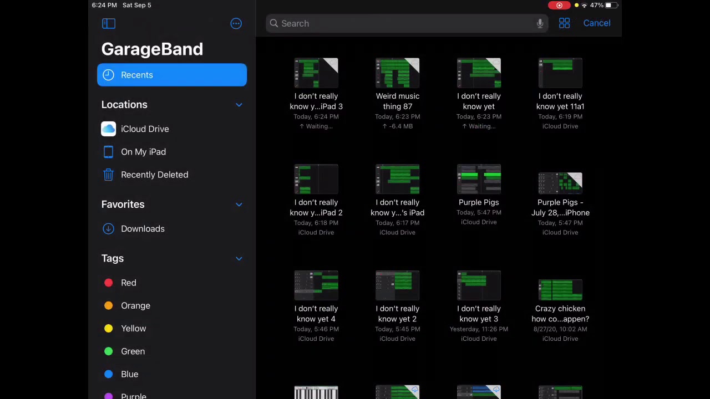Image resolution: width=710 pixels, height=399 pixels.
Task: Select the Green tag label
Action: (x=133, y=351)
